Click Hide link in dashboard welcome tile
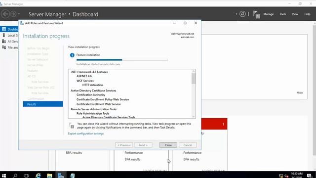Screen dimensions: 316x178 coord(300,93)
